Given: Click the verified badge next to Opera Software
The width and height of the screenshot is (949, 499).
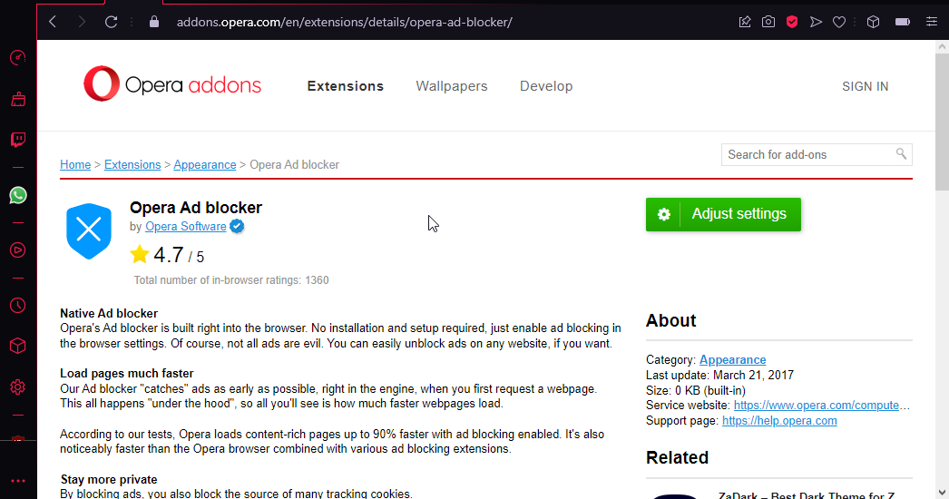Looking at the screenshot, I should coord(238,227).
